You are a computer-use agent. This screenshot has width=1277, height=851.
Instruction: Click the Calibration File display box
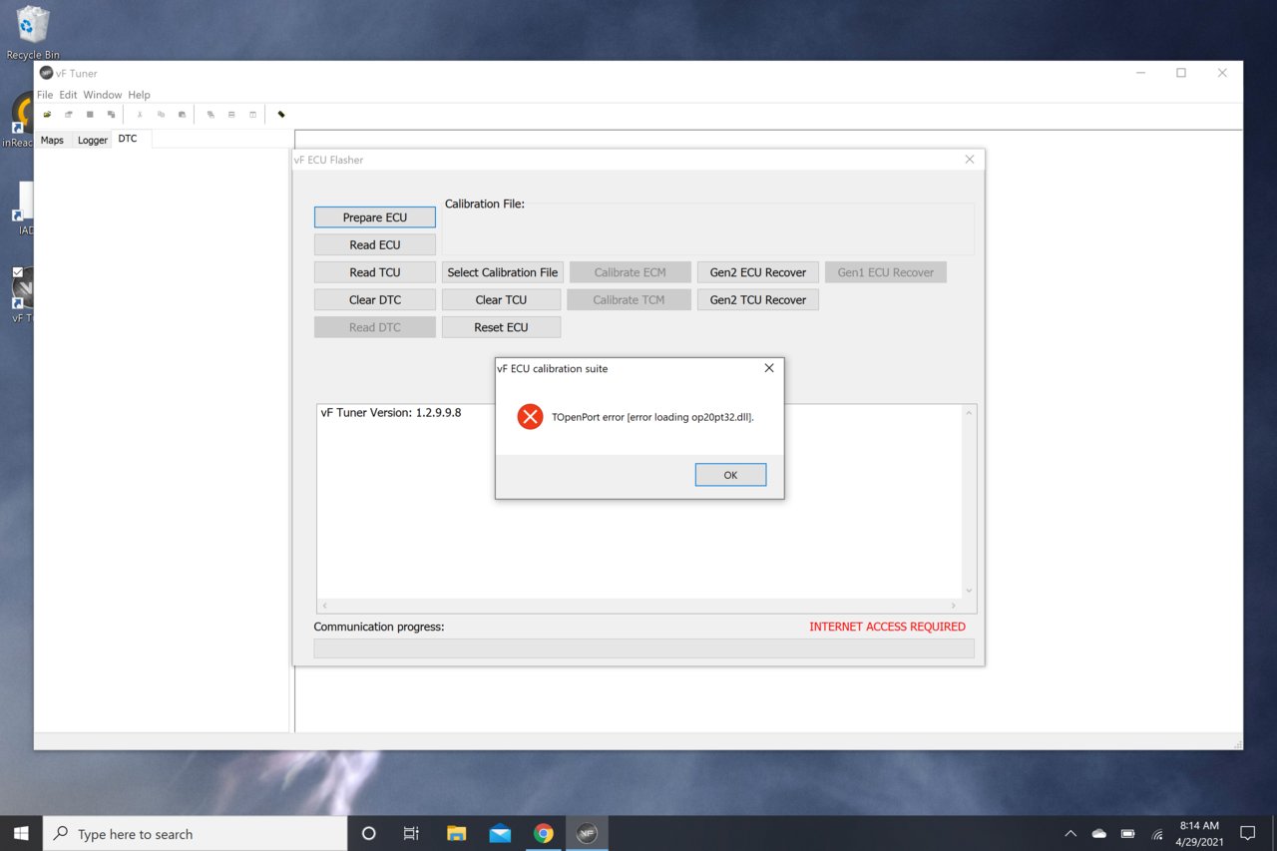[x=708, y=229]
